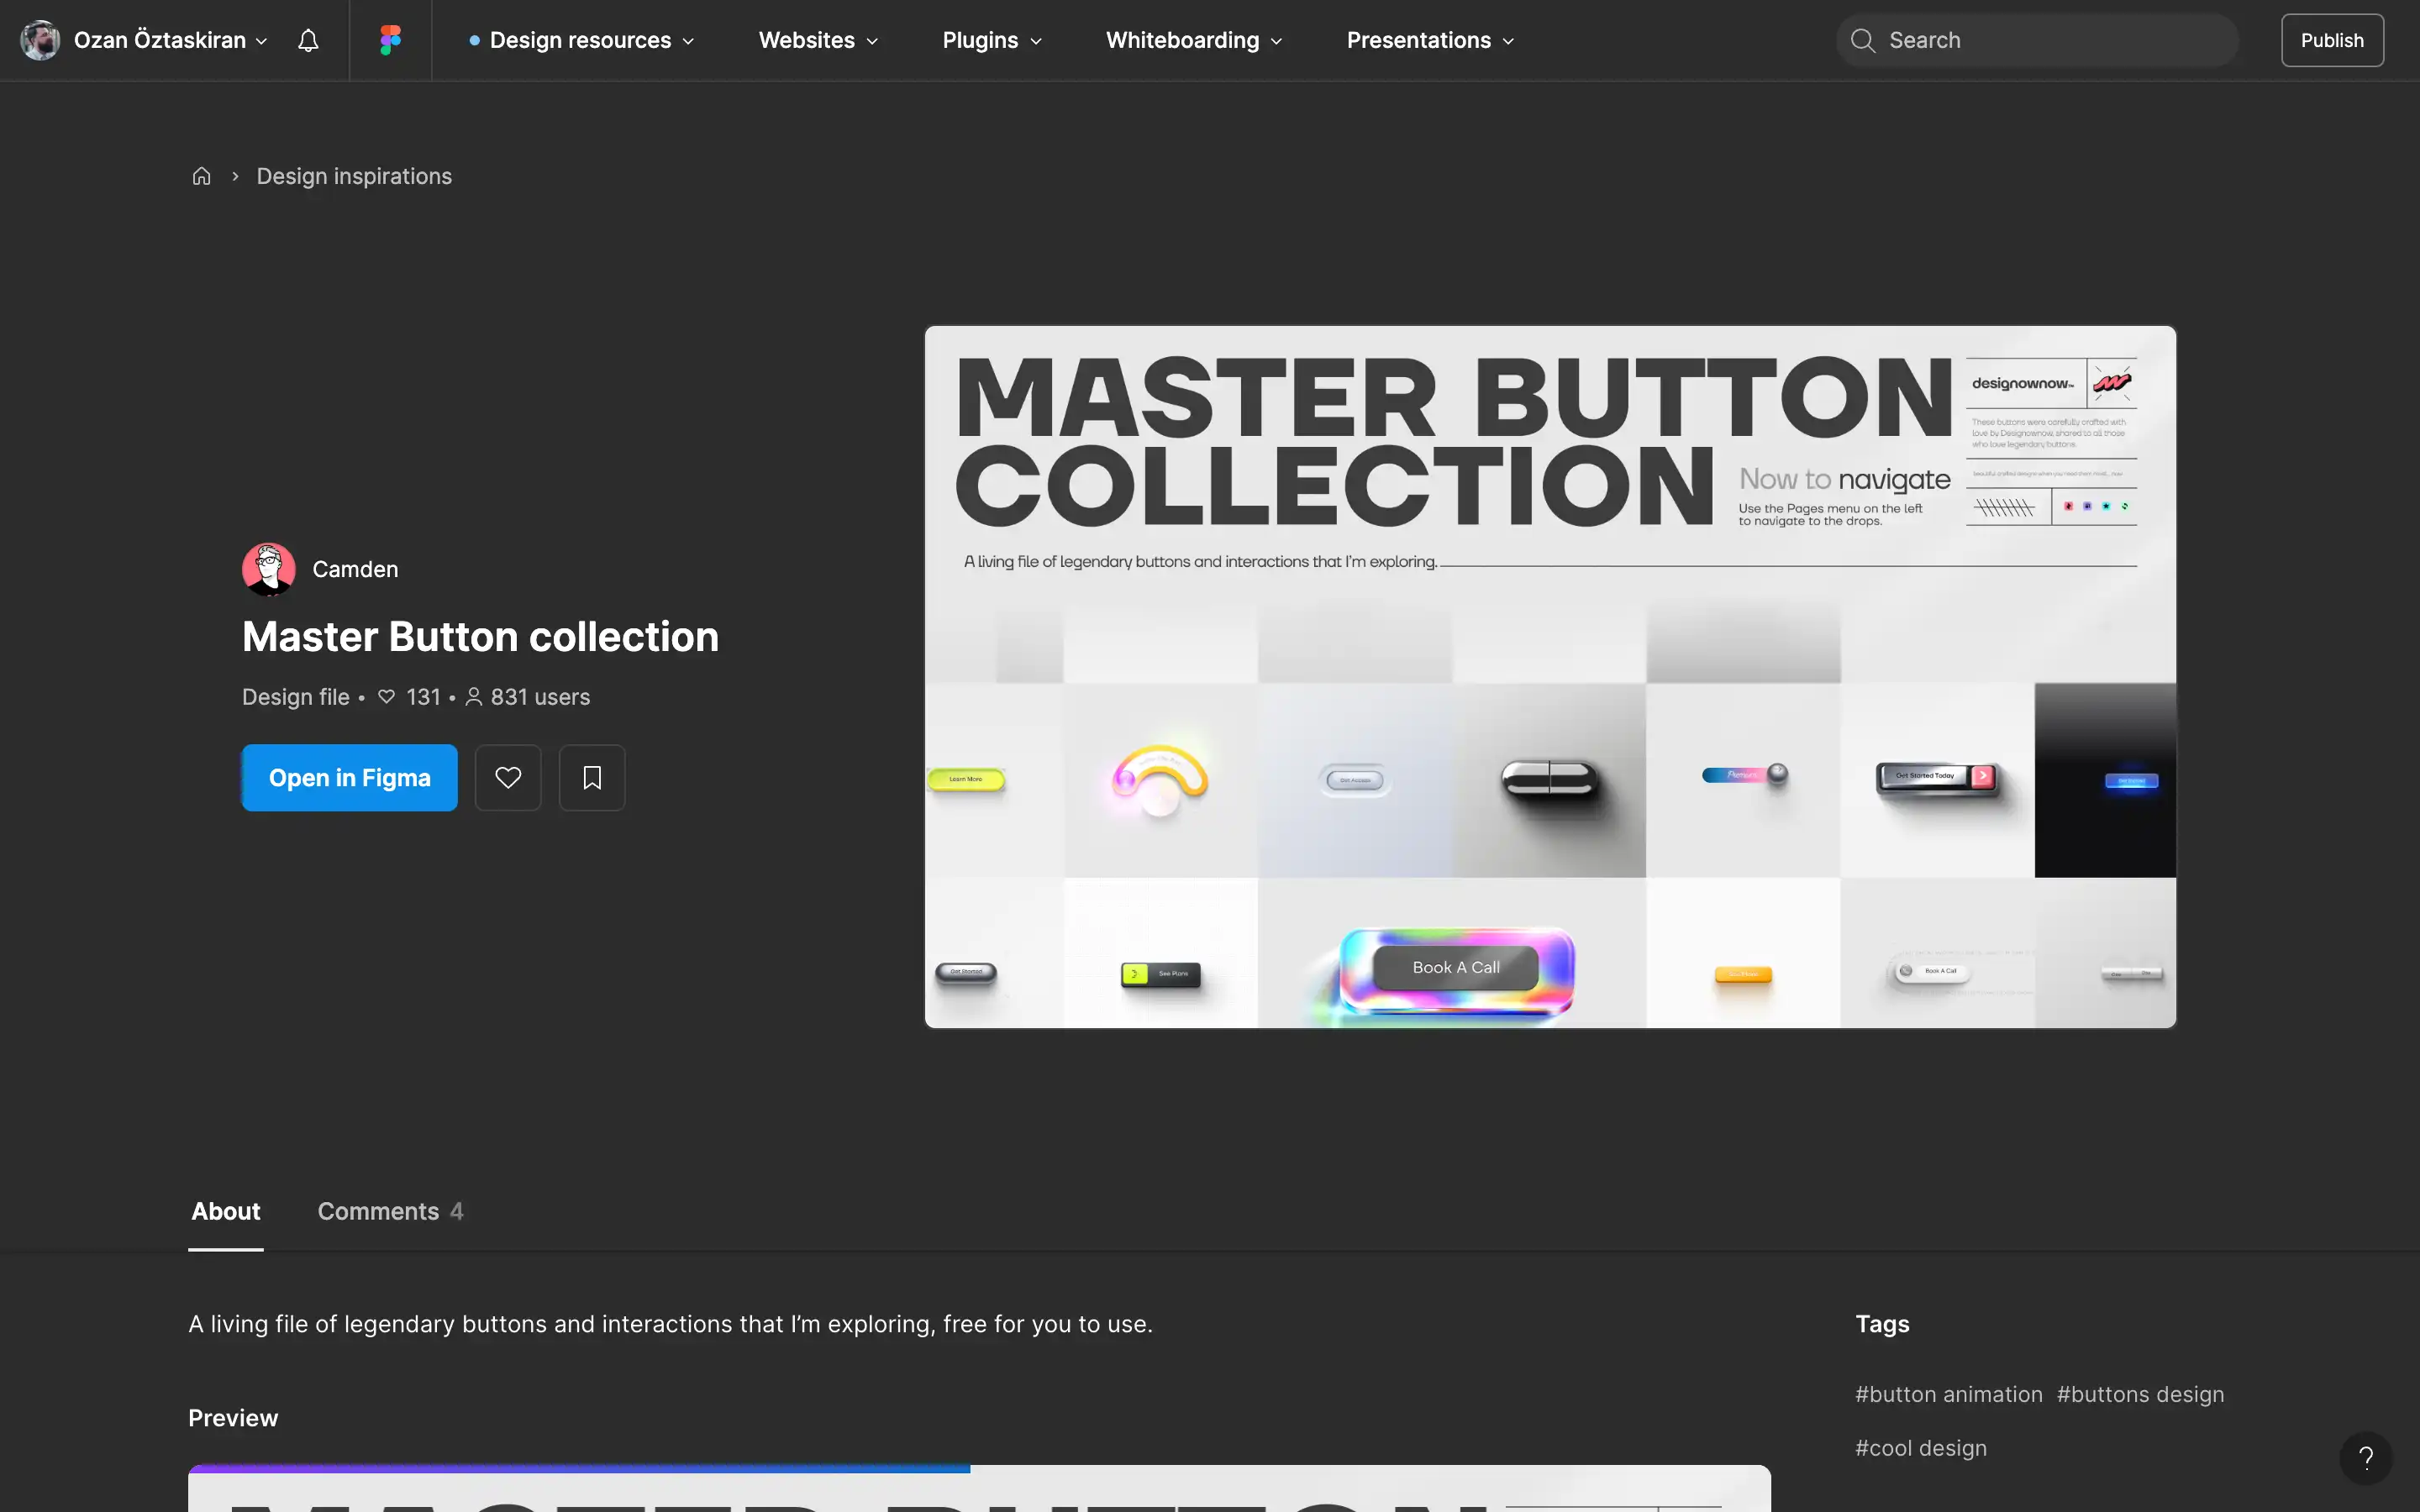The height and width of the screenshot is (1512, 2420).
Task: Open author name Camden link
Action: (x=355, y=569)
